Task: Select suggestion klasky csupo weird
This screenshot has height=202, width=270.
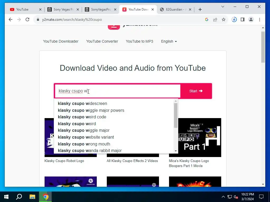Action: pyautogui.click(x=114, y=124)
